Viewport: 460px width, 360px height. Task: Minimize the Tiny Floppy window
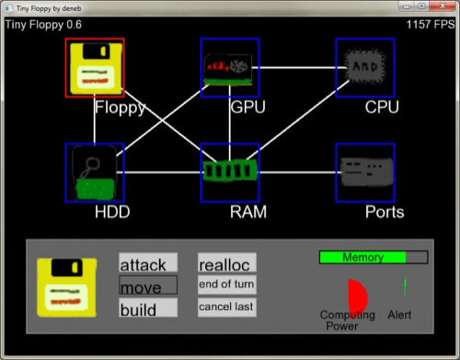click(407, 6)
